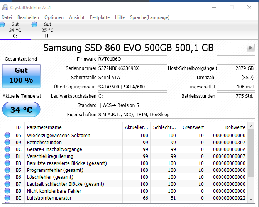Click scroll up arrow in SMART list
Viewport: 259px width, 207px height.
pos(251,126)
